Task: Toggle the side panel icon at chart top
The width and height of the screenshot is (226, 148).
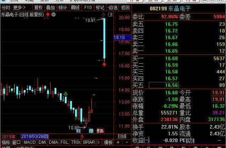Action: pos(110,14)
